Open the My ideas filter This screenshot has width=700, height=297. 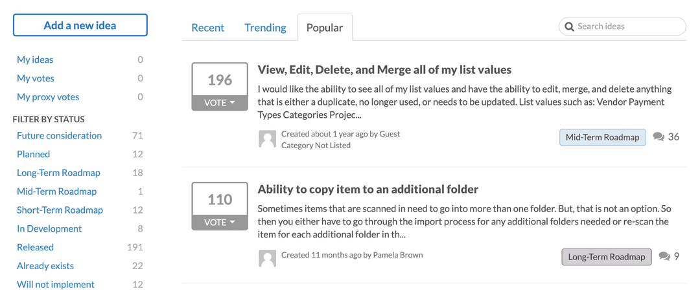point(35,60)
